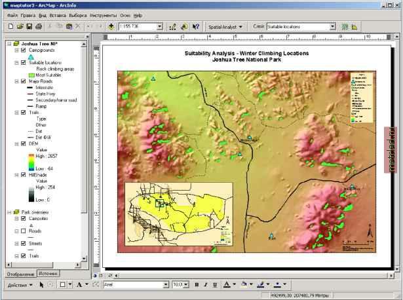Open the Suitable locations layer dropdown

[x=333, y=27]
